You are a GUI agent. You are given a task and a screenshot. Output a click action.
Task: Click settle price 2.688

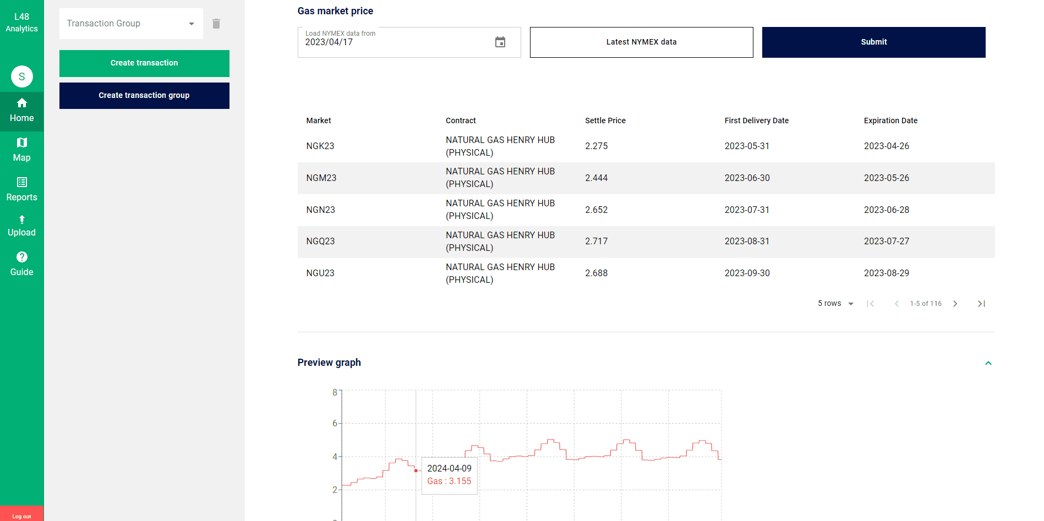pyautogui.click(x=597, y=273)
